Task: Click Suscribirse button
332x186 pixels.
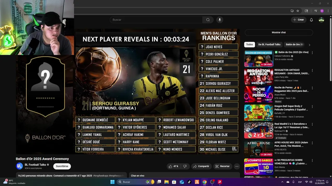Action: [62, 166]
